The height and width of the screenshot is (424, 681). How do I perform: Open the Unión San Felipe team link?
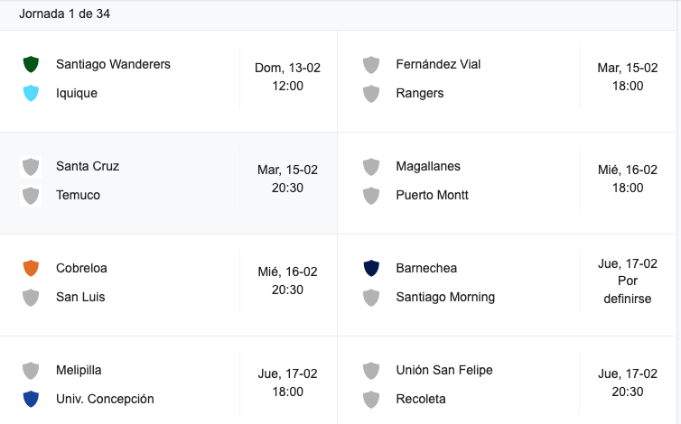444,370
